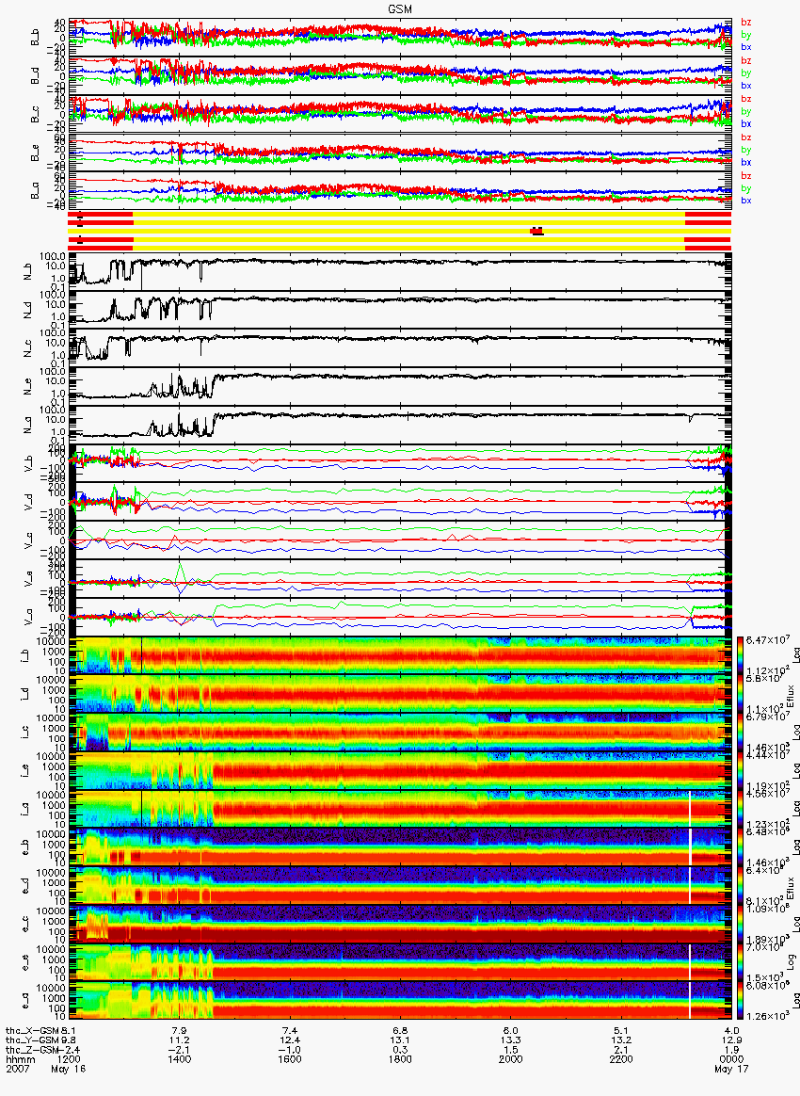Image resolution: width=800 pixels, height=1096 pixels.
Task: Click the Y-GSM value 11.2
Action: click(179, 1040)
